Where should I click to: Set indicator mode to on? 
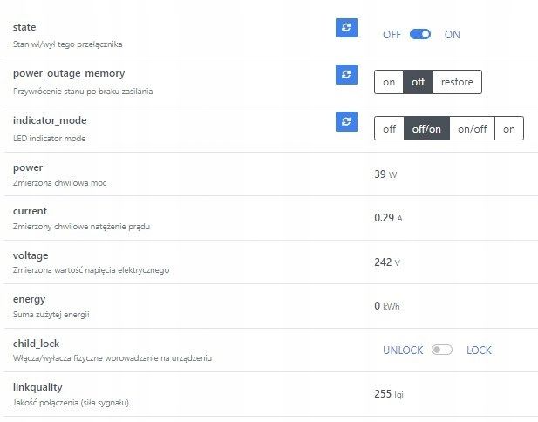click(508, 129)
